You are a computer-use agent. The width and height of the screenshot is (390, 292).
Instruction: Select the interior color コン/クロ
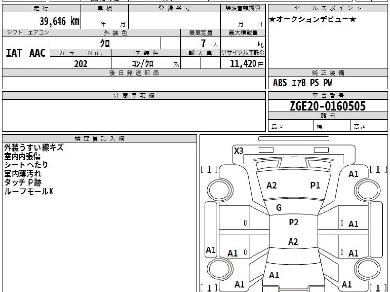click(x=142, y=64)
